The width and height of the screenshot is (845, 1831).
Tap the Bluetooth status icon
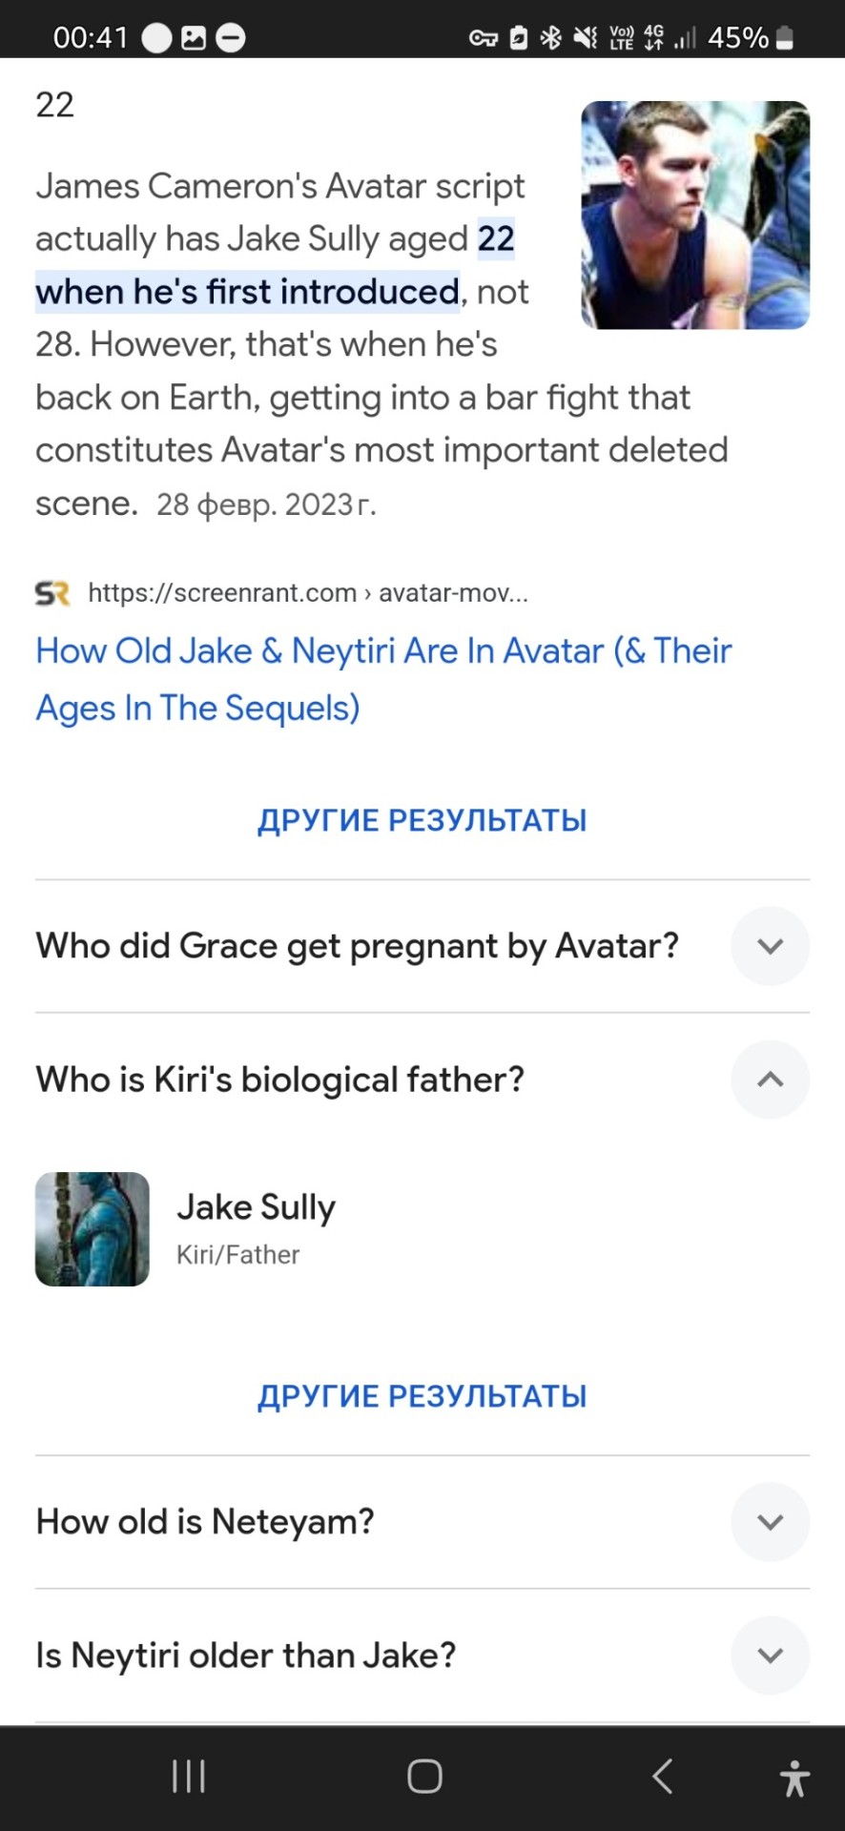click(550, 38)
